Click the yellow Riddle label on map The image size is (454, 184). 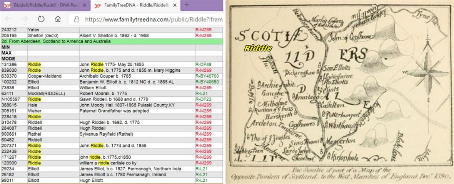point(258,48)
